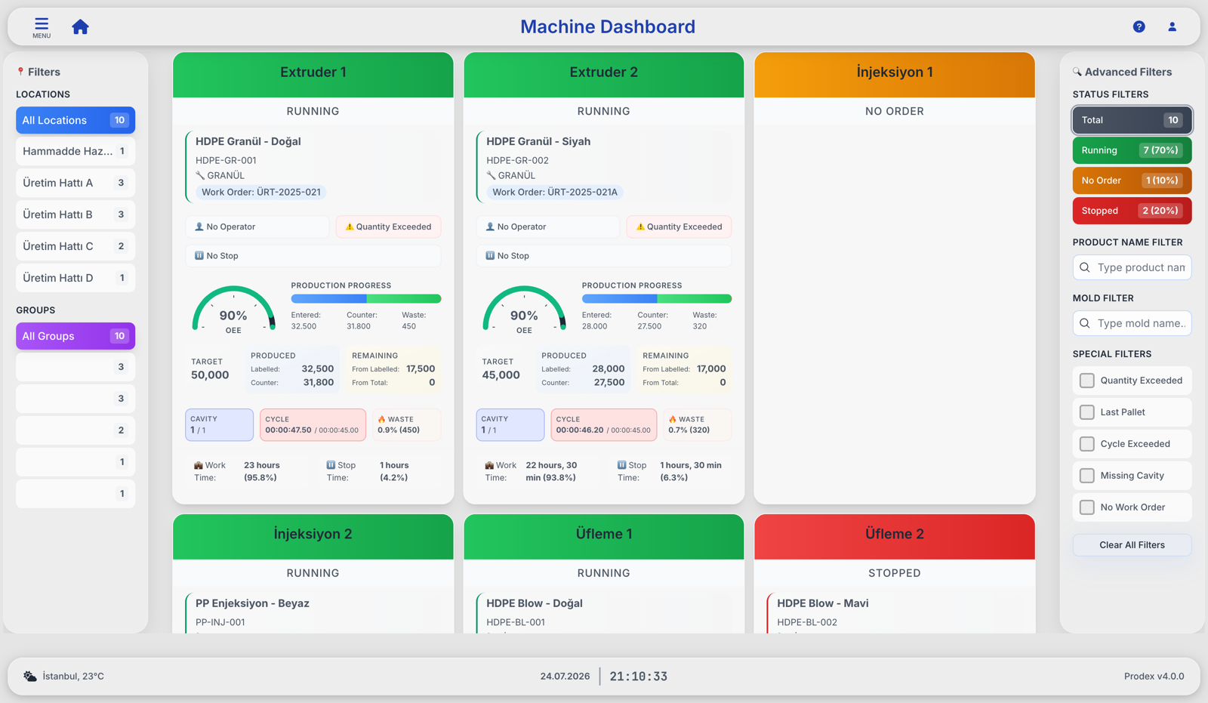Click Extruder 2 CYCLE 00:00:46.20 box
This screenshot has width=1208, height=703.
coord(604,424)
